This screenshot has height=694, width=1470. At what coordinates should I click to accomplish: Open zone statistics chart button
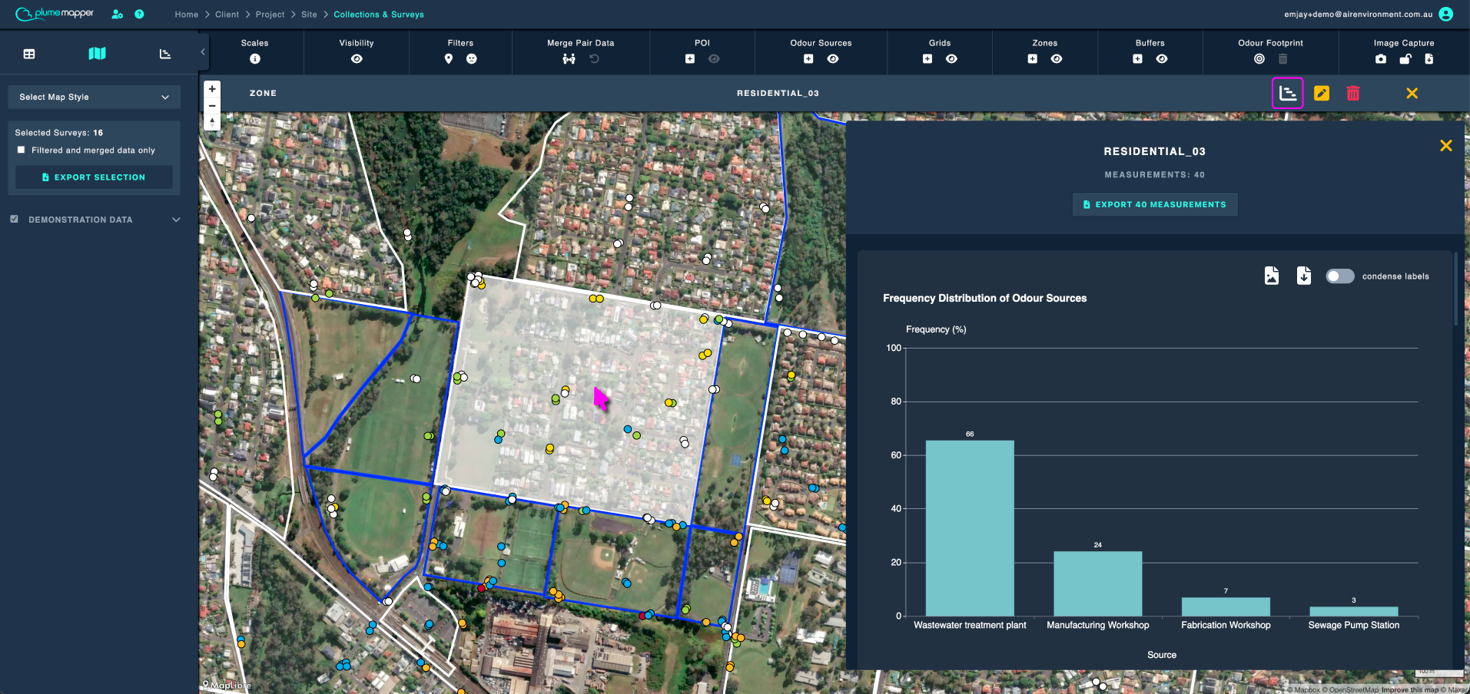point(1288,93)
